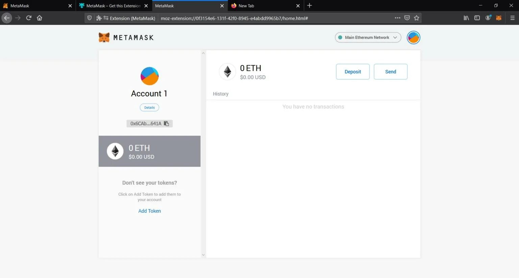Screen dimensions: 519x278
Task: Toggle the browser sidebar view
Action: tap(477, 18)
